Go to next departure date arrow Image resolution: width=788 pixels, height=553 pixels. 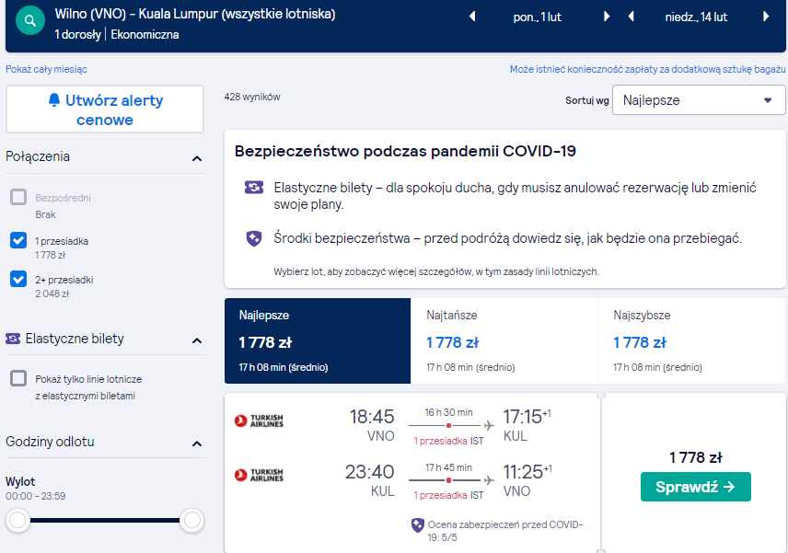(607, 17)
